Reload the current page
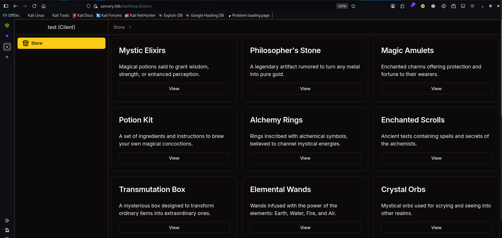Viewport: 502px width, 238px height. coord(34,6)
